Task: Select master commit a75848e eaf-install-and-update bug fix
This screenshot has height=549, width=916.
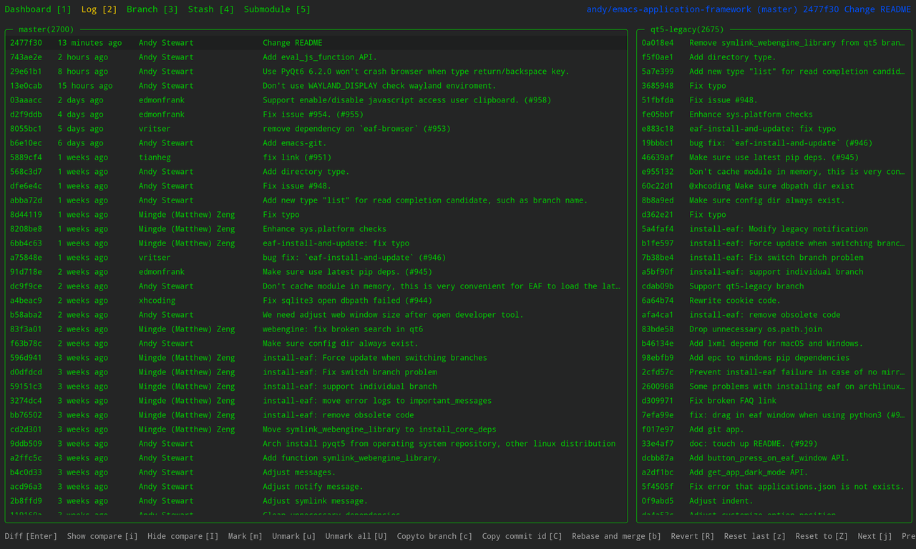Action: pos(316,258)
